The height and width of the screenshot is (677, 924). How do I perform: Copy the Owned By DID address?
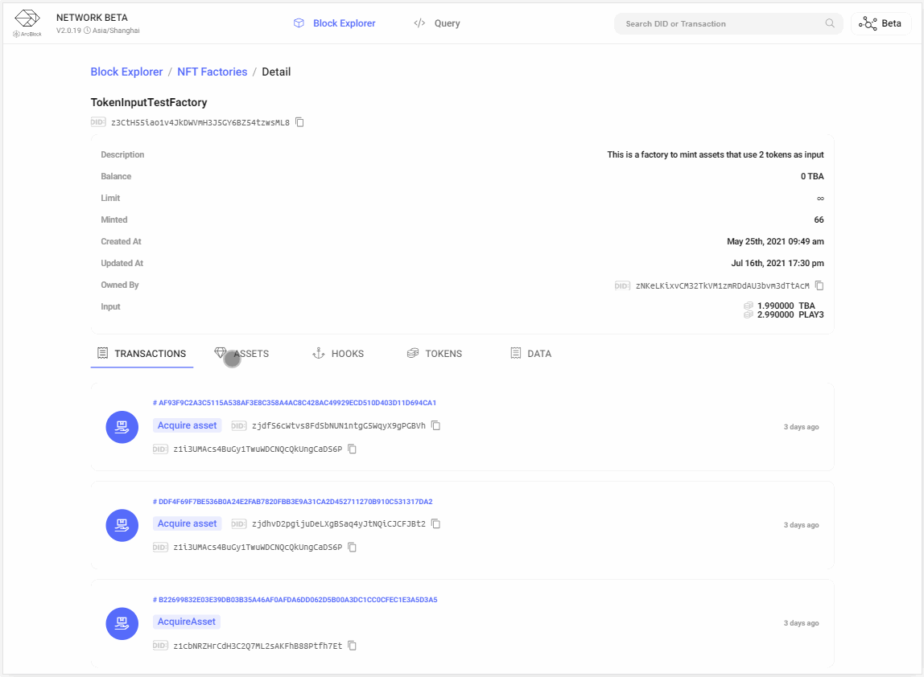click(x=819, y=285)
